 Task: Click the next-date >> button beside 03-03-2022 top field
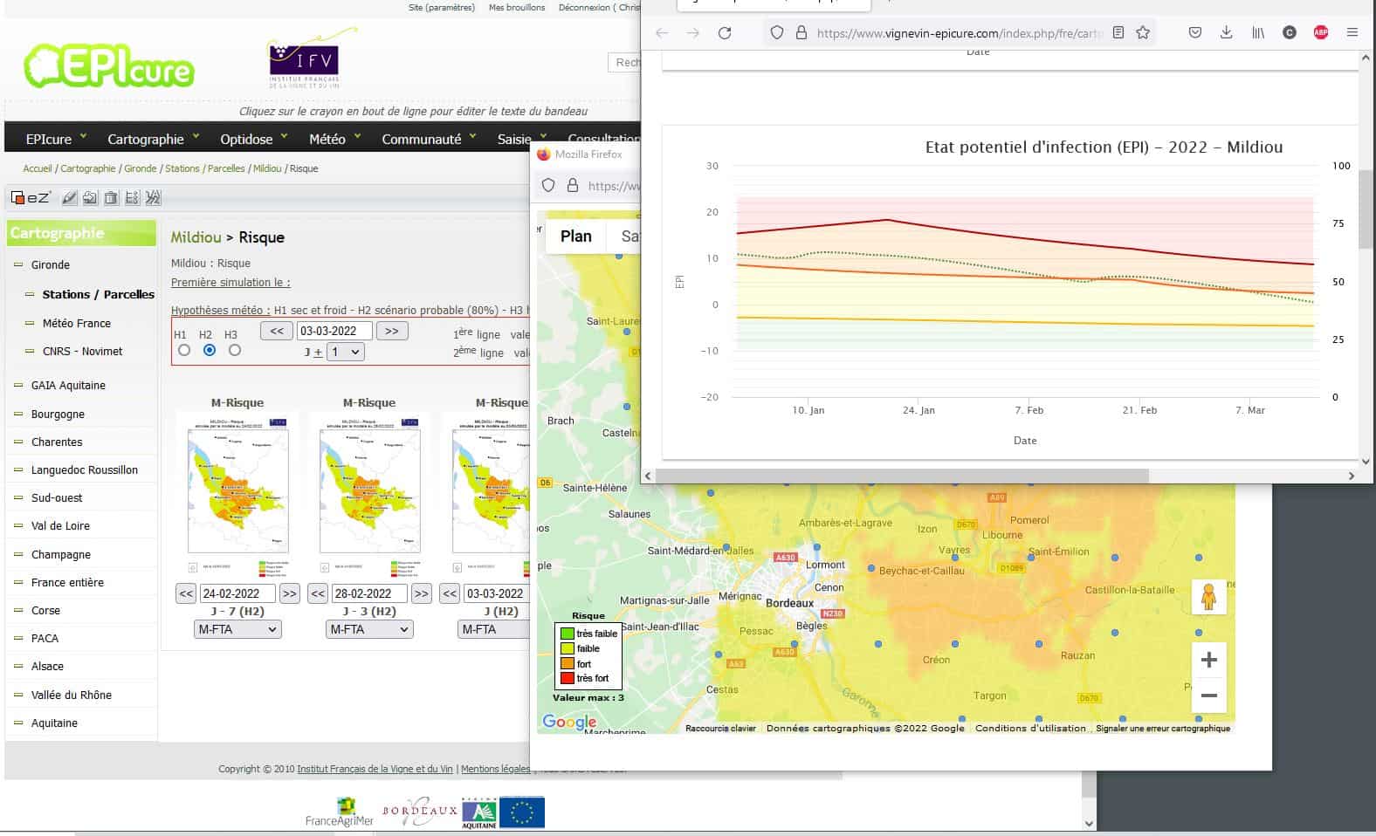[x=392, y=331]
